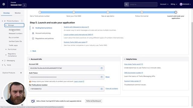The width and height of the screenshot is (193, 108).
Task: Click the Referral Dashboard button
Action: click(x=93, y=101)
